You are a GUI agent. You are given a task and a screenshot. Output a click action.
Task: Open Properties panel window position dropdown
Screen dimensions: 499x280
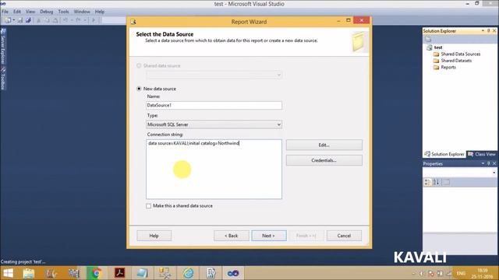click(x=483, y=163)
